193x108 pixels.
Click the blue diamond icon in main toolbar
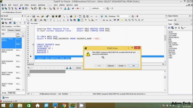[x=20, y=8]
